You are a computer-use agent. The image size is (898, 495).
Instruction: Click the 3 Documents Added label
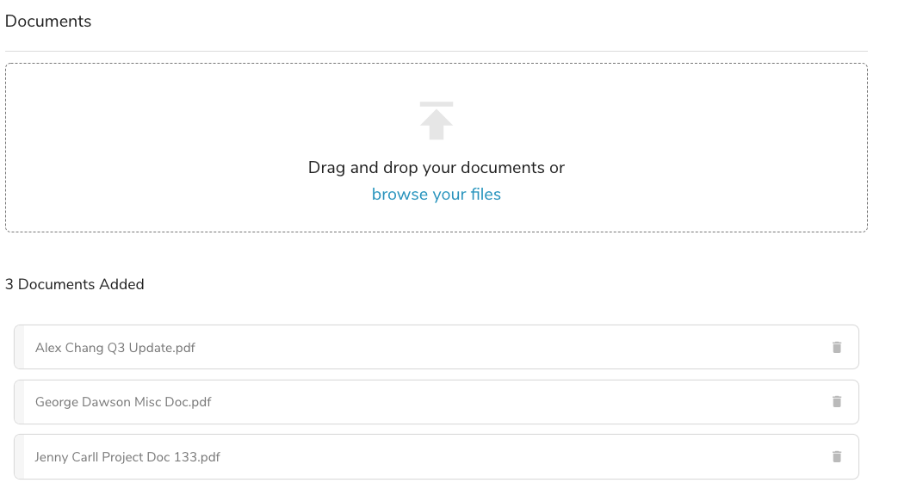[x=74, y=284]
